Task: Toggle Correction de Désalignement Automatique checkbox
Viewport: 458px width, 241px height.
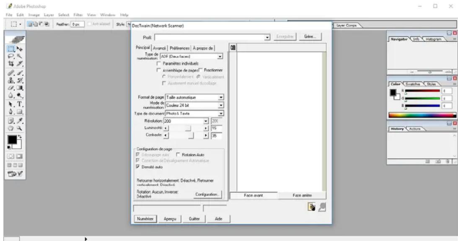Action: point(137,161)
